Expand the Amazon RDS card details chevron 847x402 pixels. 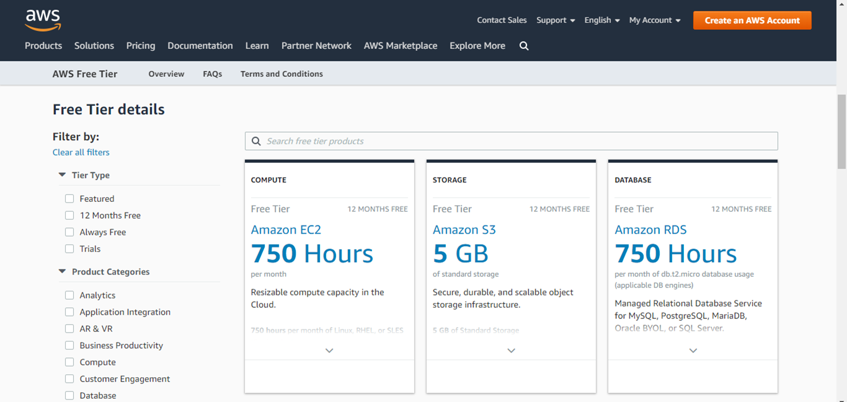(693, 351)
